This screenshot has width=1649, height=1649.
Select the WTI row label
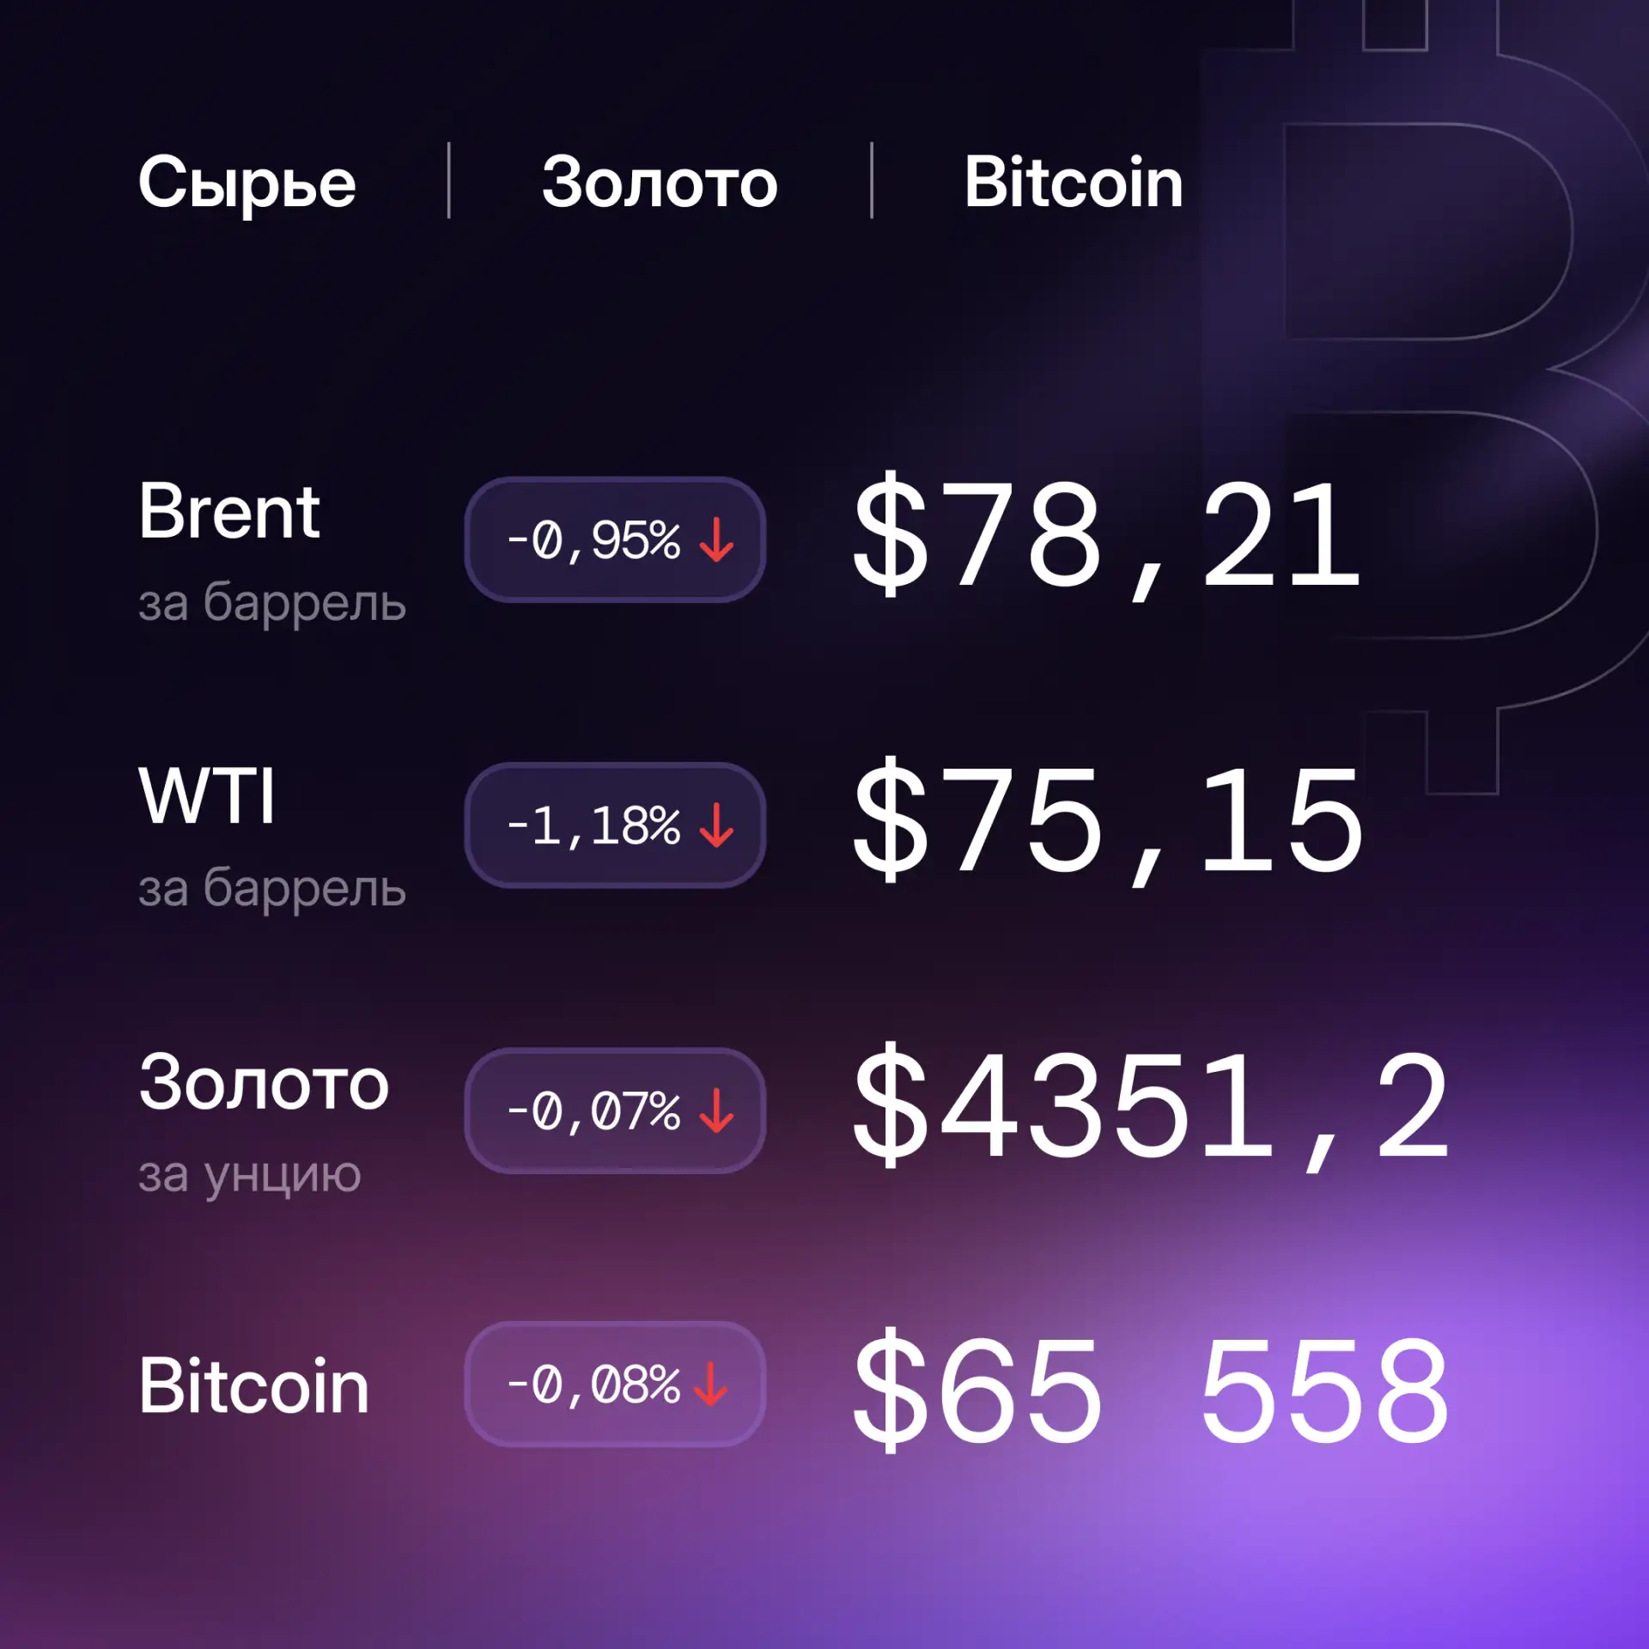(207, 796)
